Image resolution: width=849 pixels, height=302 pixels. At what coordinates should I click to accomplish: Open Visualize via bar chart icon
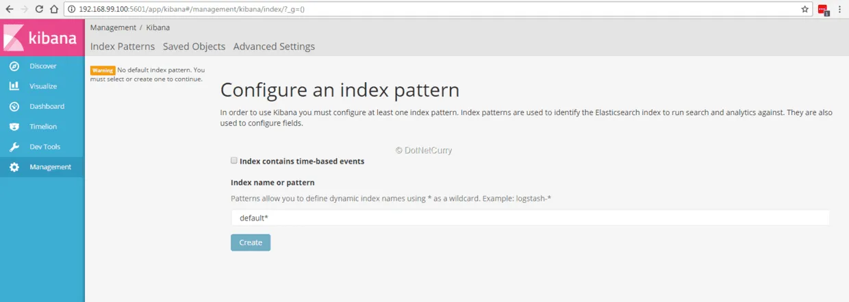tap(14, 86)
